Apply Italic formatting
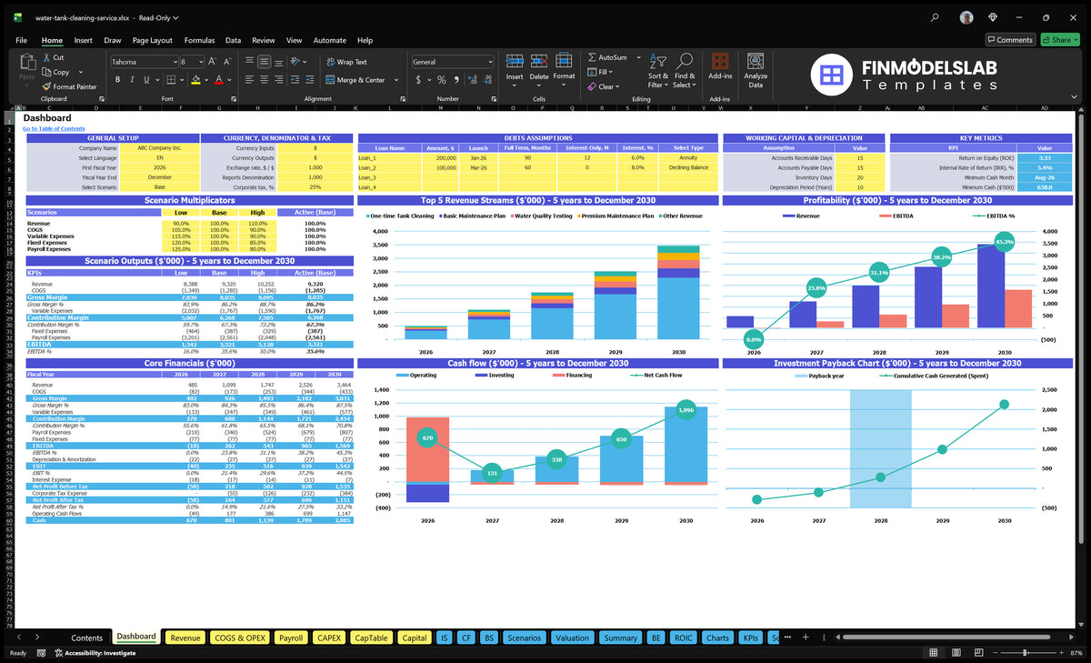The image size is (1091, 663). (132, 80)
